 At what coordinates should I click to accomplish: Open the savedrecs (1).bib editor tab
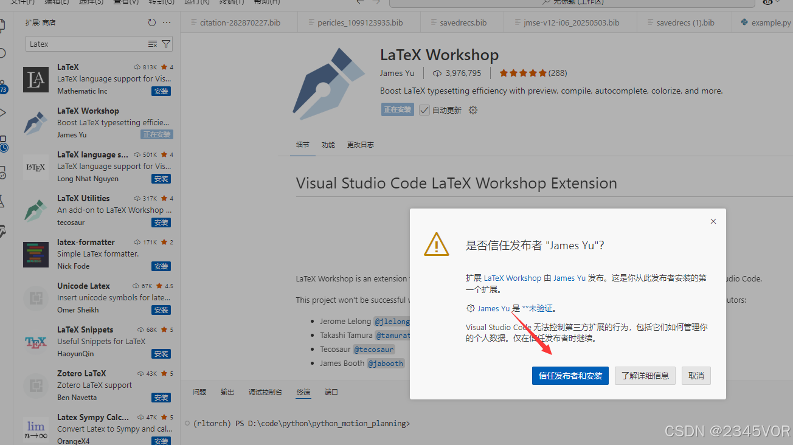[685, 22]
